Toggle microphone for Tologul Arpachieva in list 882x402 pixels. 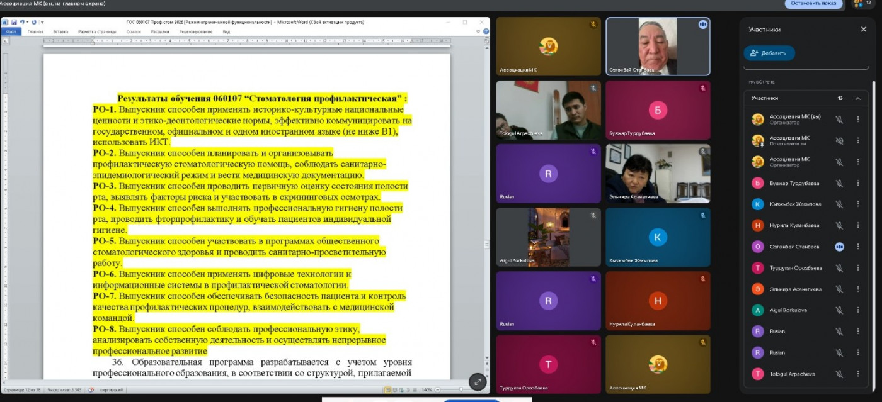click(839, 374)
